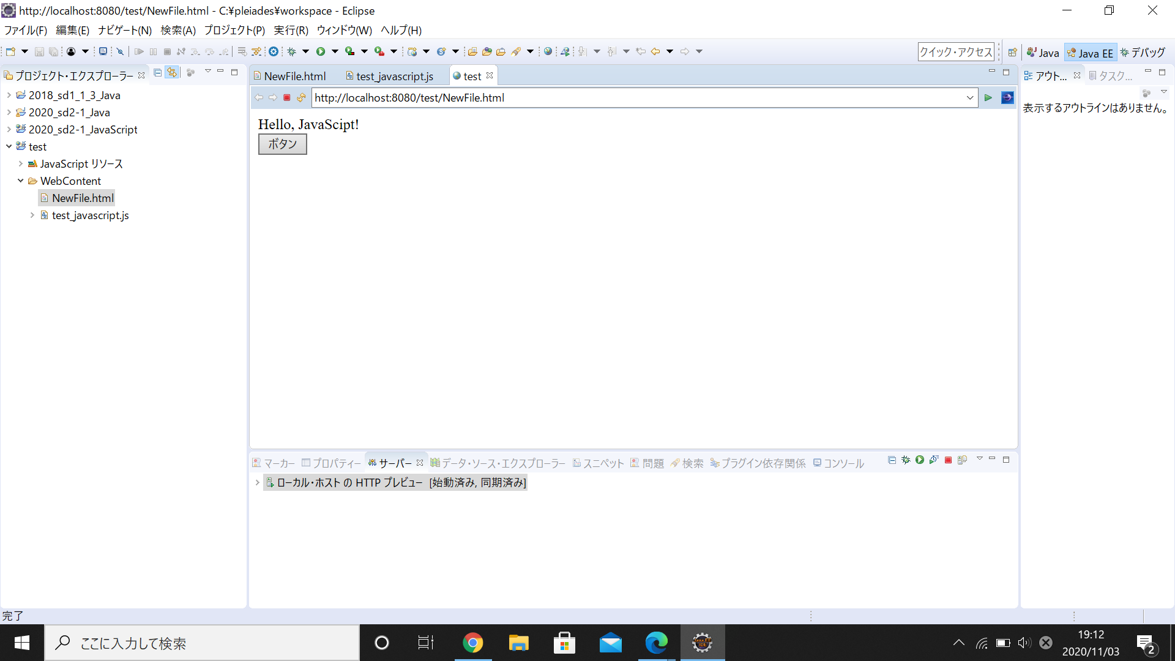Save all open editors
Viewport: 1175px width, 661px height.
coord(54,51)
